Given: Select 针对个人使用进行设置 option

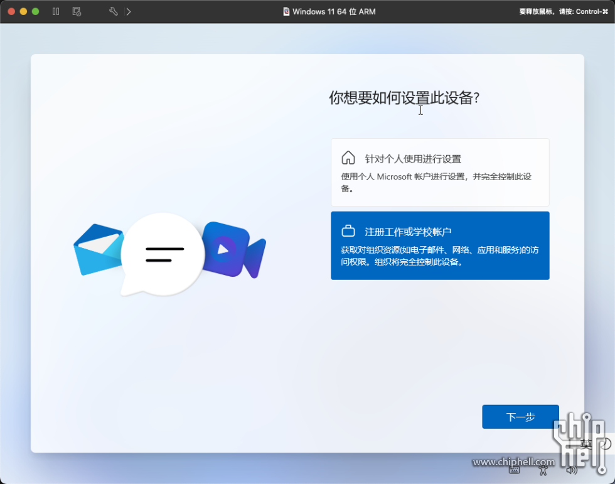Looking at the screenshot, I should [x=440, y=172].
